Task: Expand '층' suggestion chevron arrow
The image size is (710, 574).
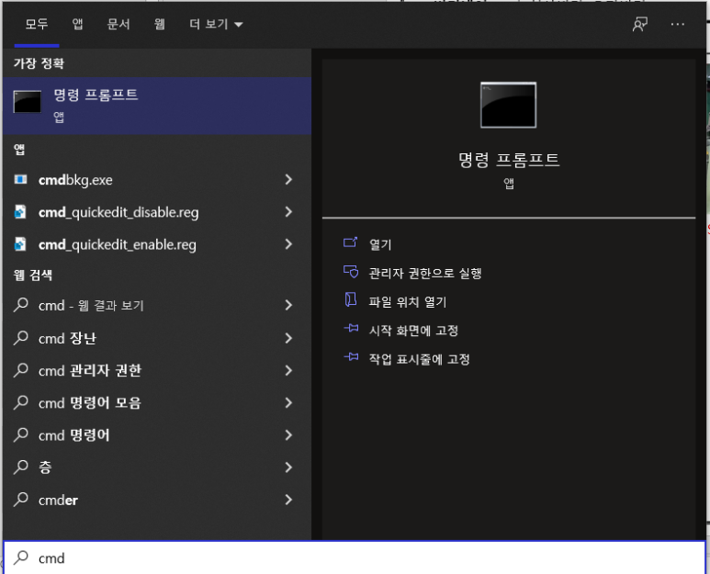Action: pos(288,467)
